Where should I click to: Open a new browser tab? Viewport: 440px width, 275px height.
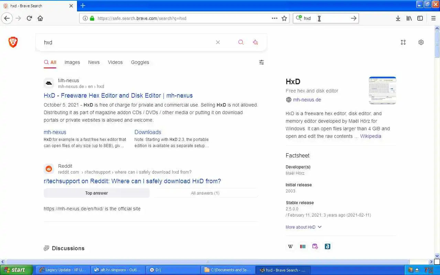[83, 5]
